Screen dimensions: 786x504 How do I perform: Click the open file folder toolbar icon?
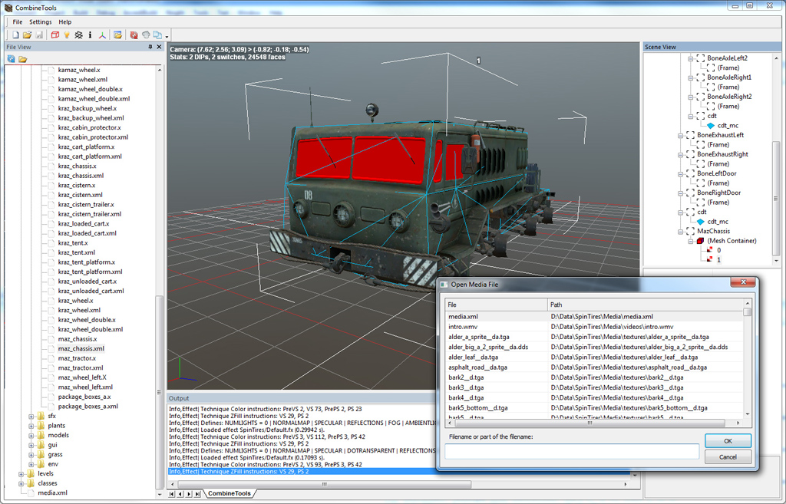pyautogui.click(x=27, y=35)
